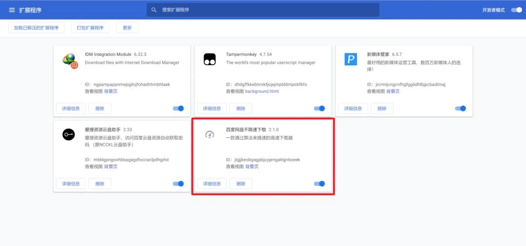Viewport: 526px width, 246px height.
Task: Click the 更新 button
Action: pyautogui.click(x=127, y=28)
